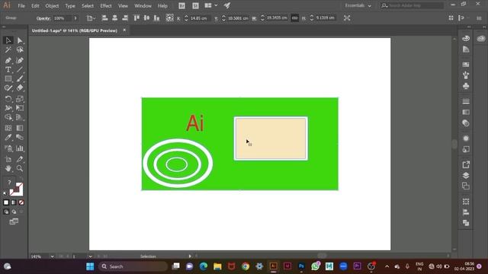Show hidden Windows tray icons chevron
Image resolution: width=488 pixels, height=274 pixels.
click(x=387, y=266)
